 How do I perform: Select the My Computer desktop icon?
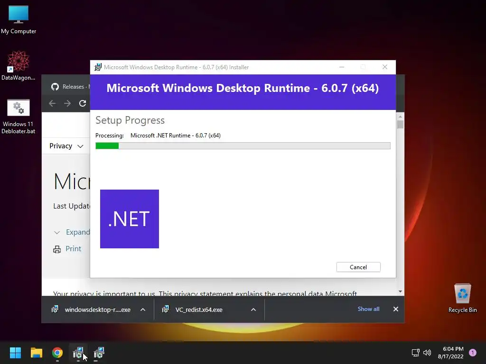(x=19, y=20)
